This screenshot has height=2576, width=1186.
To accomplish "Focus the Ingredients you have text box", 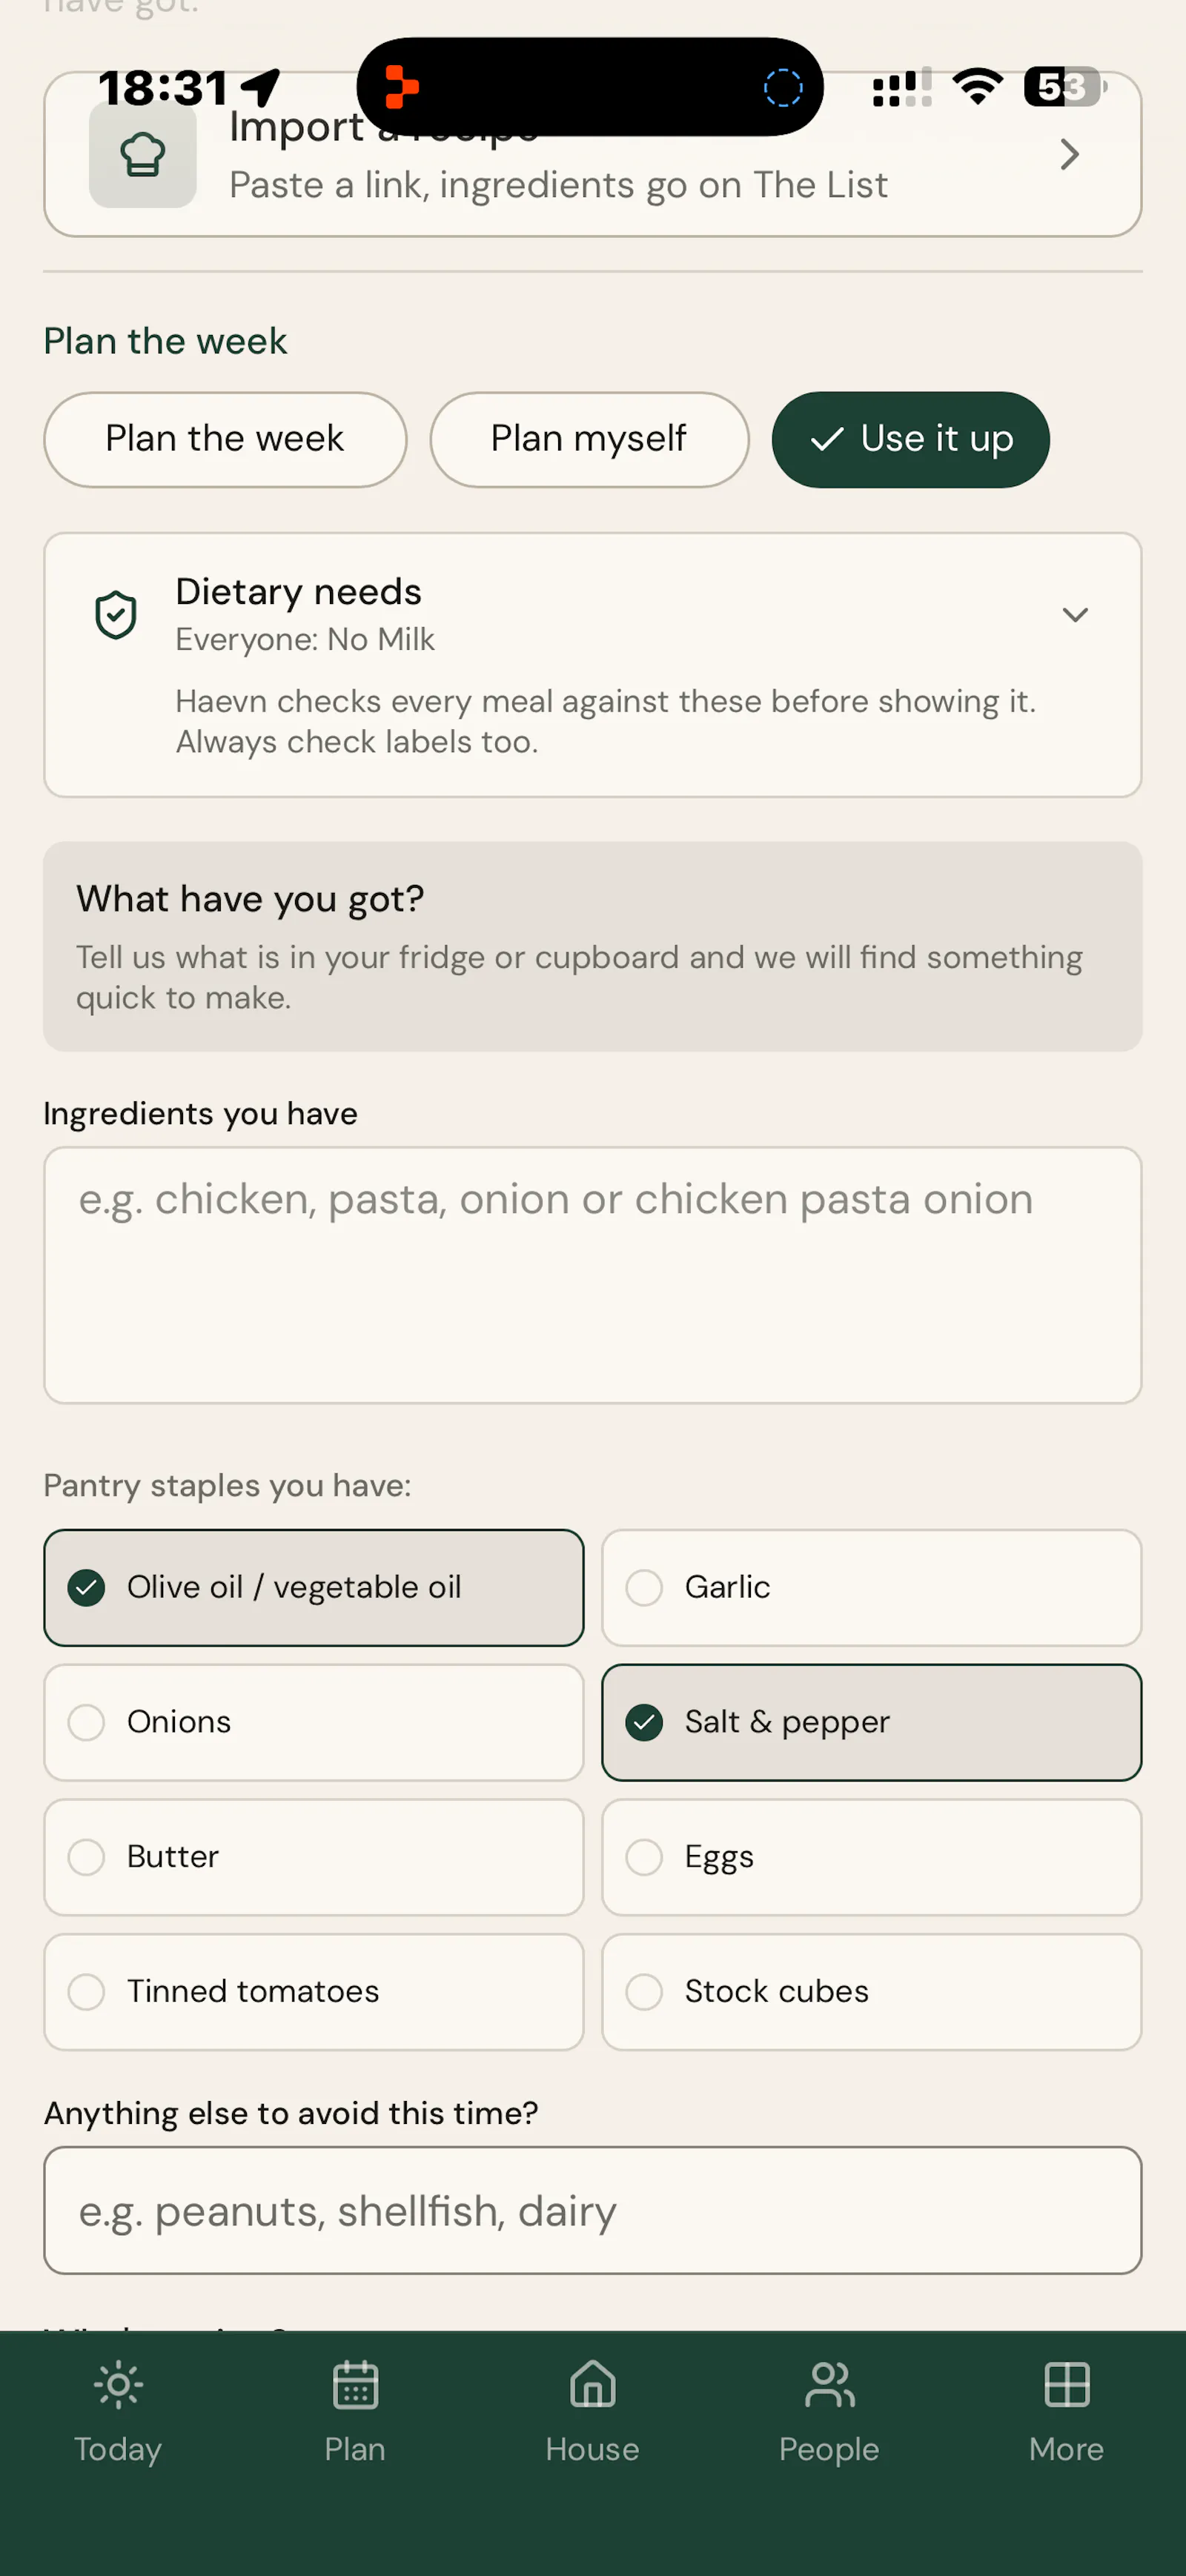I will [x=593, y=1275].
